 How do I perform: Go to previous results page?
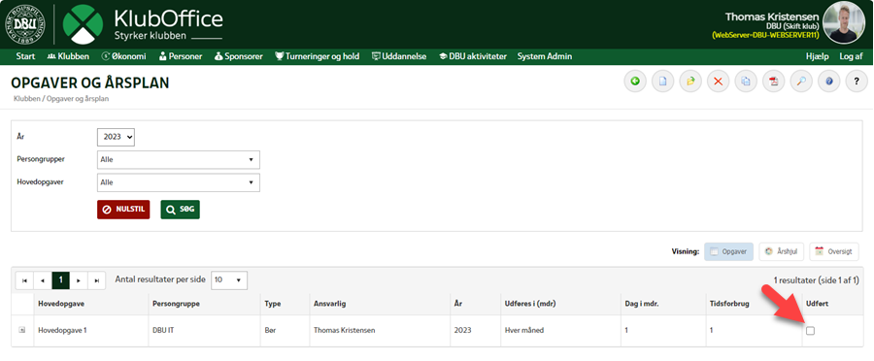point(43,280)
